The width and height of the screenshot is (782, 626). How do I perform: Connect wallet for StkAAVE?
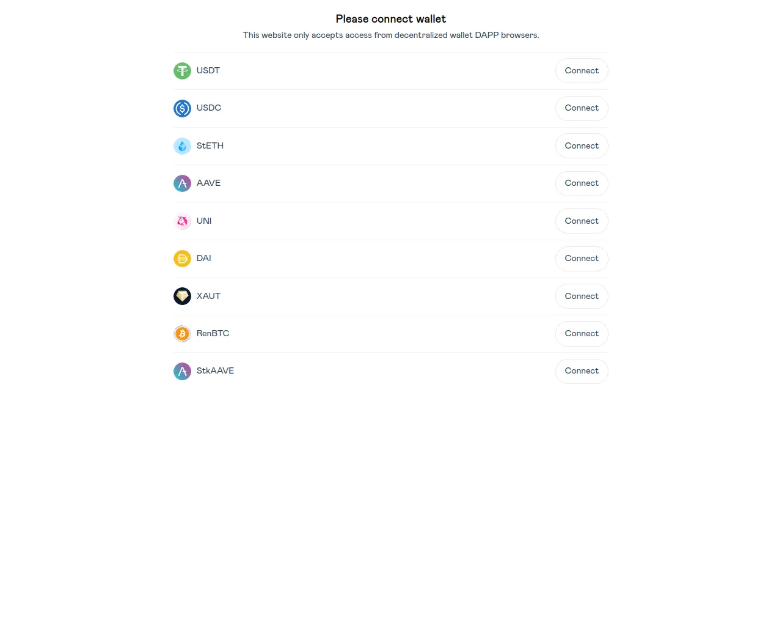[x=582, y=371]
